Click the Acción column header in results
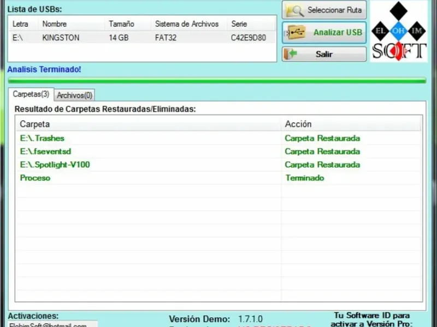The height and width of the screenshot is (327, 437). pyautogui.click(x=351, y=124)
